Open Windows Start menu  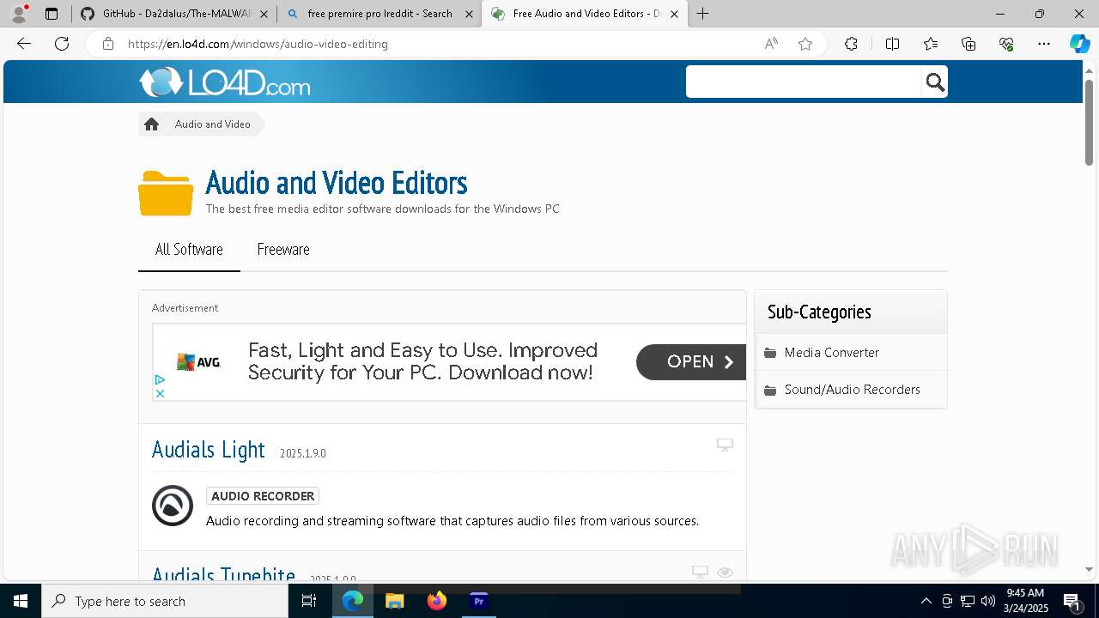pyautogui.click(x=21, y=601)
